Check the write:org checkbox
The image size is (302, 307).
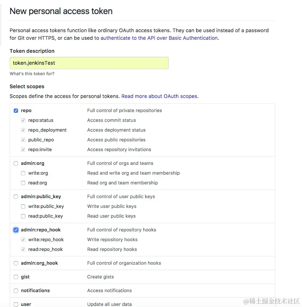coord(23,173)
